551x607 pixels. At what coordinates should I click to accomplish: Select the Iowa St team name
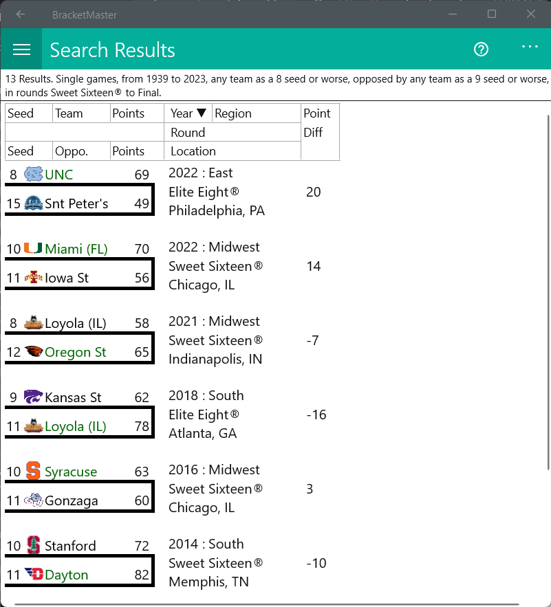pos(67,278)
